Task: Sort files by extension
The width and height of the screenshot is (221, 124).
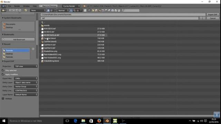Action: [x=75, y=10]
